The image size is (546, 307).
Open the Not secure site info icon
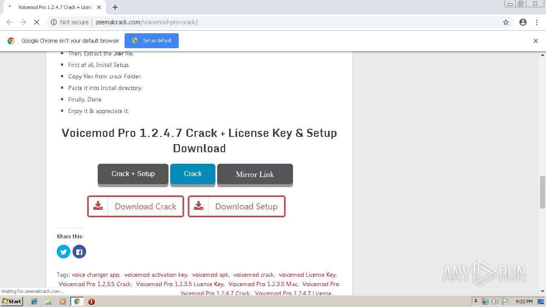point(54,22)
